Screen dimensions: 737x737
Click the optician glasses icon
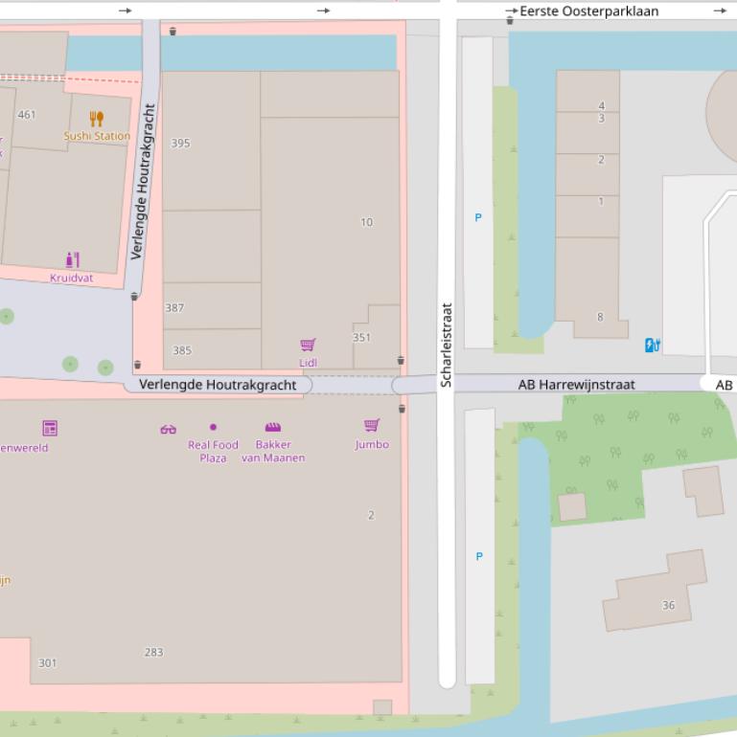[x=169, y=429]
